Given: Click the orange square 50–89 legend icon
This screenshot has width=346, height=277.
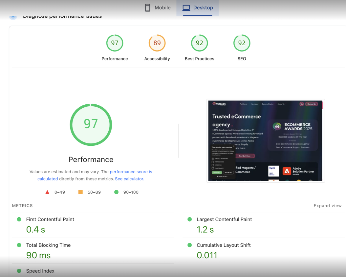Looking at the screenshot, I should coord(80,192).
